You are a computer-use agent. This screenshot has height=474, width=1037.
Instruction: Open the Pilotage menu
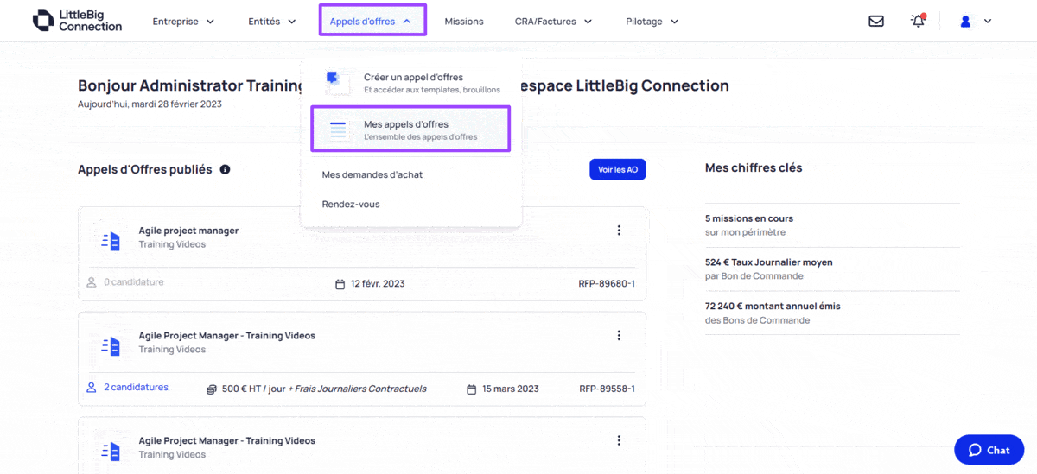point(652,22)
